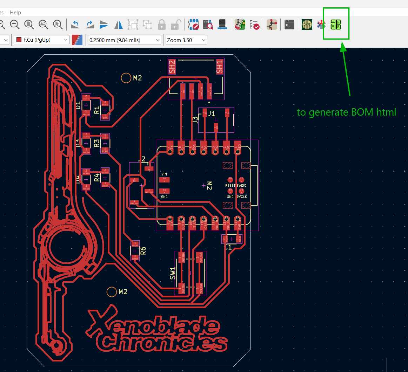Select the R3 resistor reference label
This screenshot has height=372, width=408.
tap(96, 143)
